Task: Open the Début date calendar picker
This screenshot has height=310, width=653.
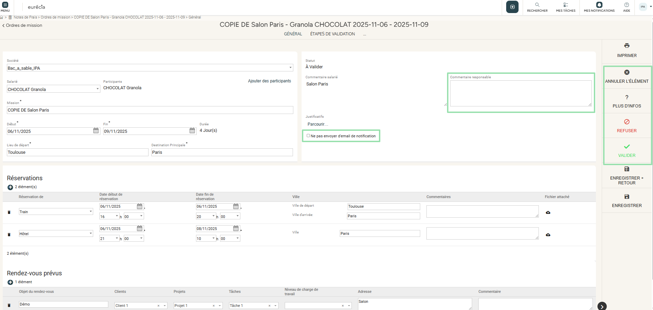Action: [x=96, y=131]
